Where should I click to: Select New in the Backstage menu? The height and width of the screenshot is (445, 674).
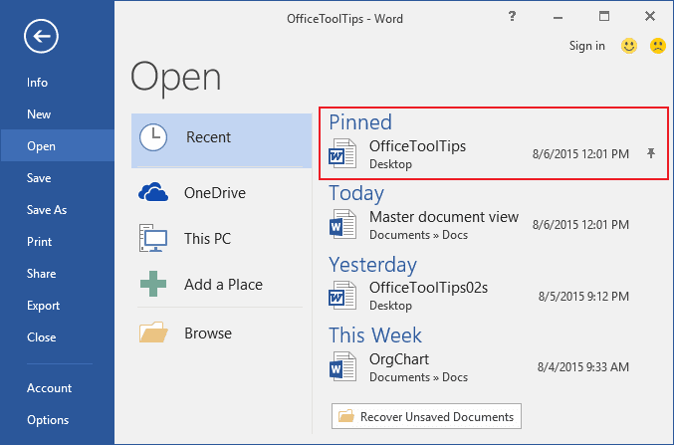click(x=39, y=114)
